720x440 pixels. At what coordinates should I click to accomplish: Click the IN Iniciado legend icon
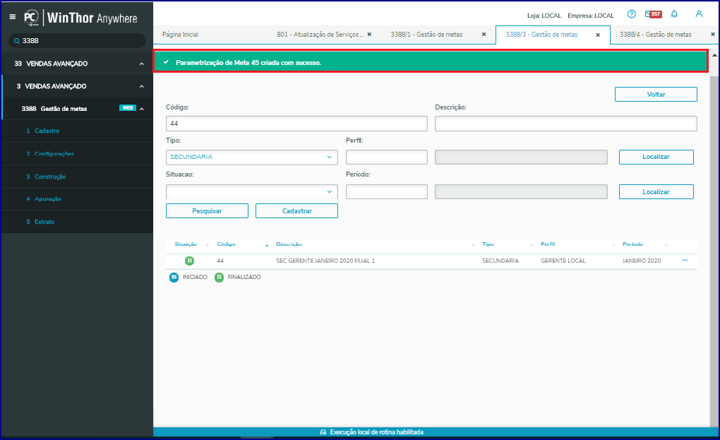click(174, 277)
